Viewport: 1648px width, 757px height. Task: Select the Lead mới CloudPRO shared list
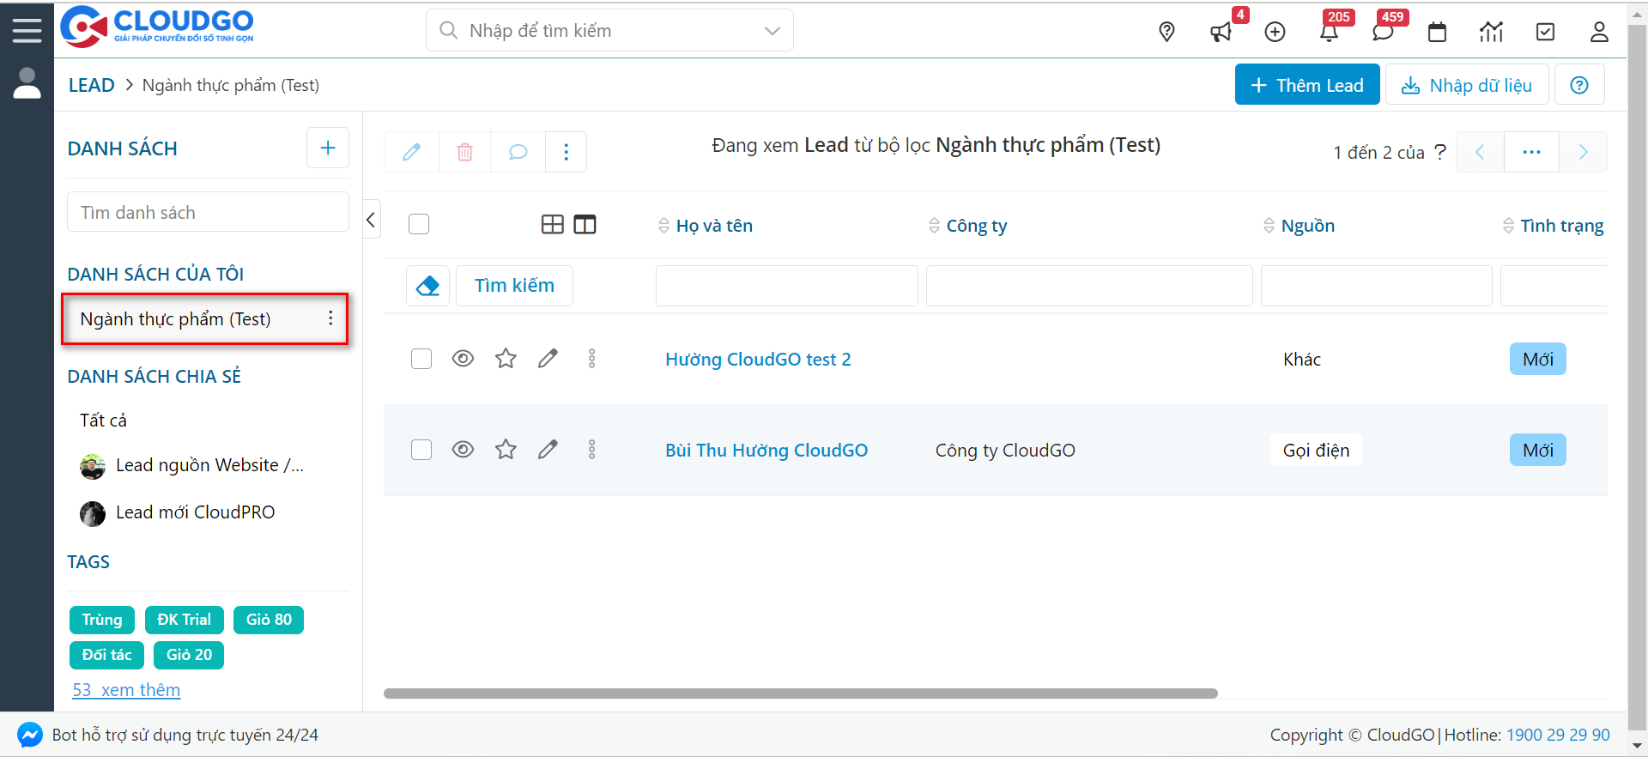[195, 512]
